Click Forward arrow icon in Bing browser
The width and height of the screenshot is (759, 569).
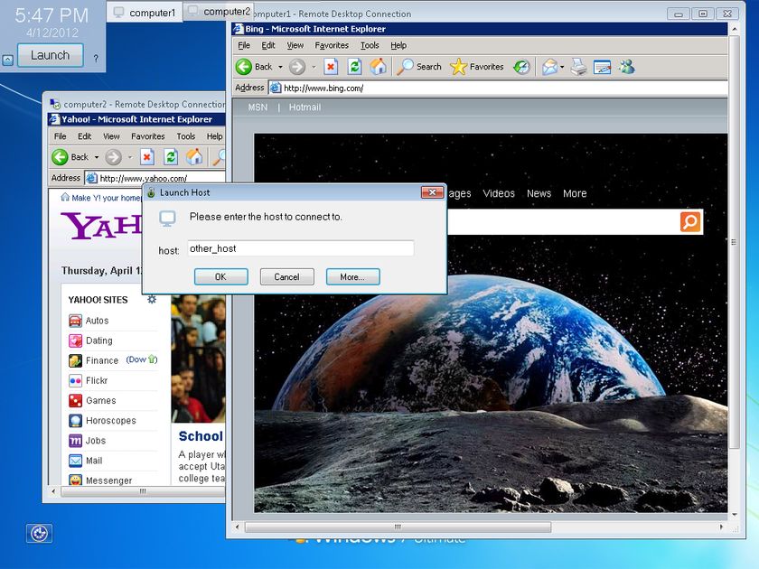click(x=297, y=67)
